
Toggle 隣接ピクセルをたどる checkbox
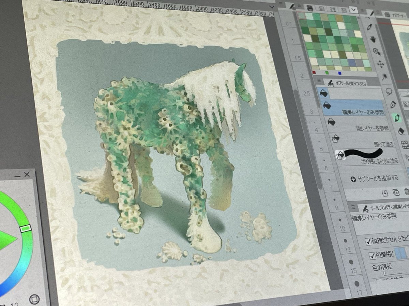368,241
